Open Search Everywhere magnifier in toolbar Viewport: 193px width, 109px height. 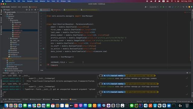(187, 7)
